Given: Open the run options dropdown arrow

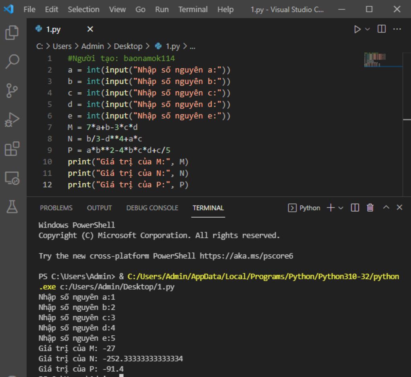Looking at the screenshot, I should (368, 29).
